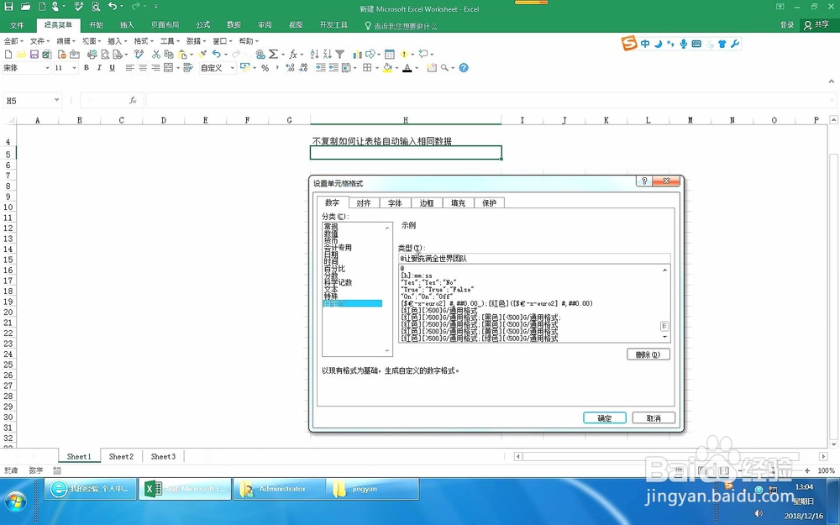Switch to the 保护 tab in dialog
The height and width of the screenshot is (525, 840).
[489, 203]
